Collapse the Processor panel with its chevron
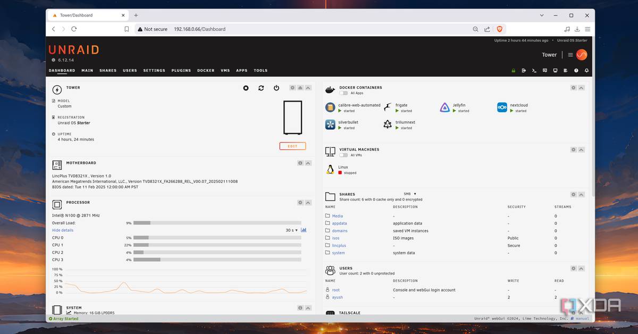The height and width of the screenshot is (334, 638). tap(308, 203)
